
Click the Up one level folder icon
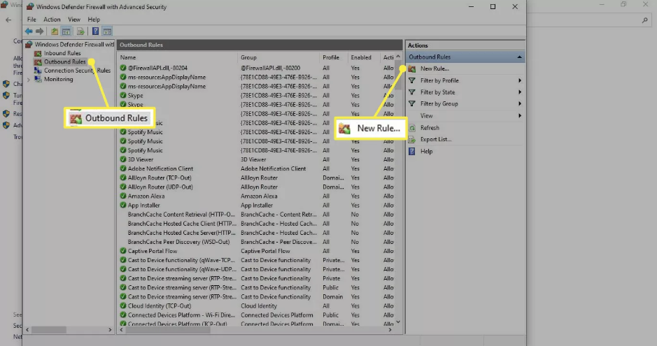click(55, 31)
